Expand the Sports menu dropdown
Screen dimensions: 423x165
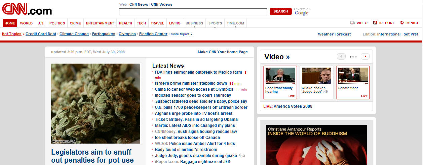click(x=215, y=23)
